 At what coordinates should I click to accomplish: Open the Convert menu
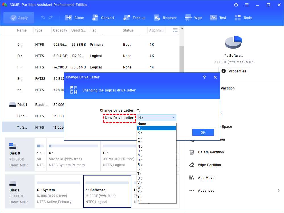click(103, 18)
